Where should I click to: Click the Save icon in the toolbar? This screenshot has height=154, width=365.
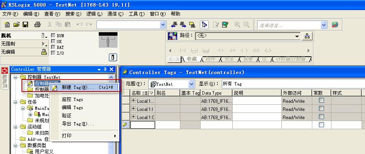25,24
